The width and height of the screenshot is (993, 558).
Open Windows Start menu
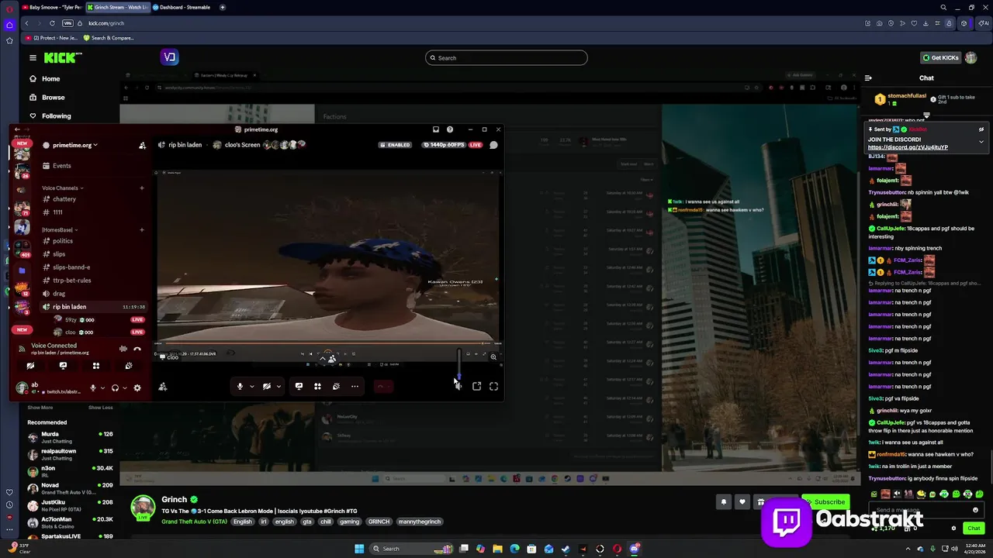pyautogui.click(x=359, y=549)
